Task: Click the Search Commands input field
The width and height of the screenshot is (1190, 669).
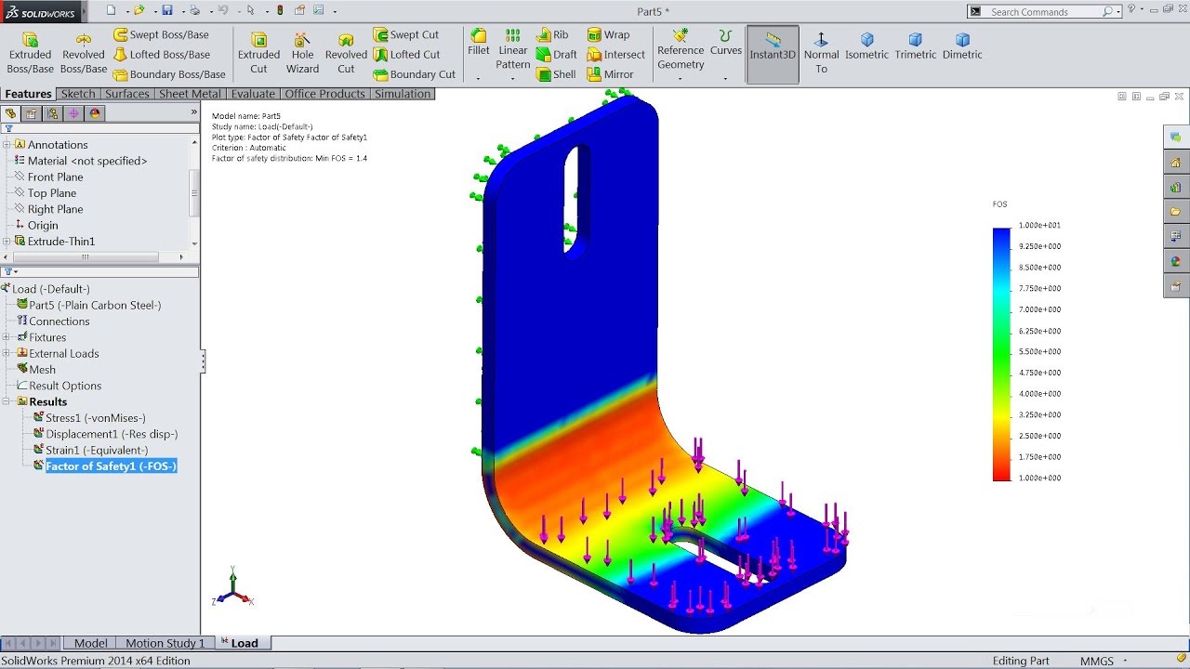Action: click(x=1043, y=11)
